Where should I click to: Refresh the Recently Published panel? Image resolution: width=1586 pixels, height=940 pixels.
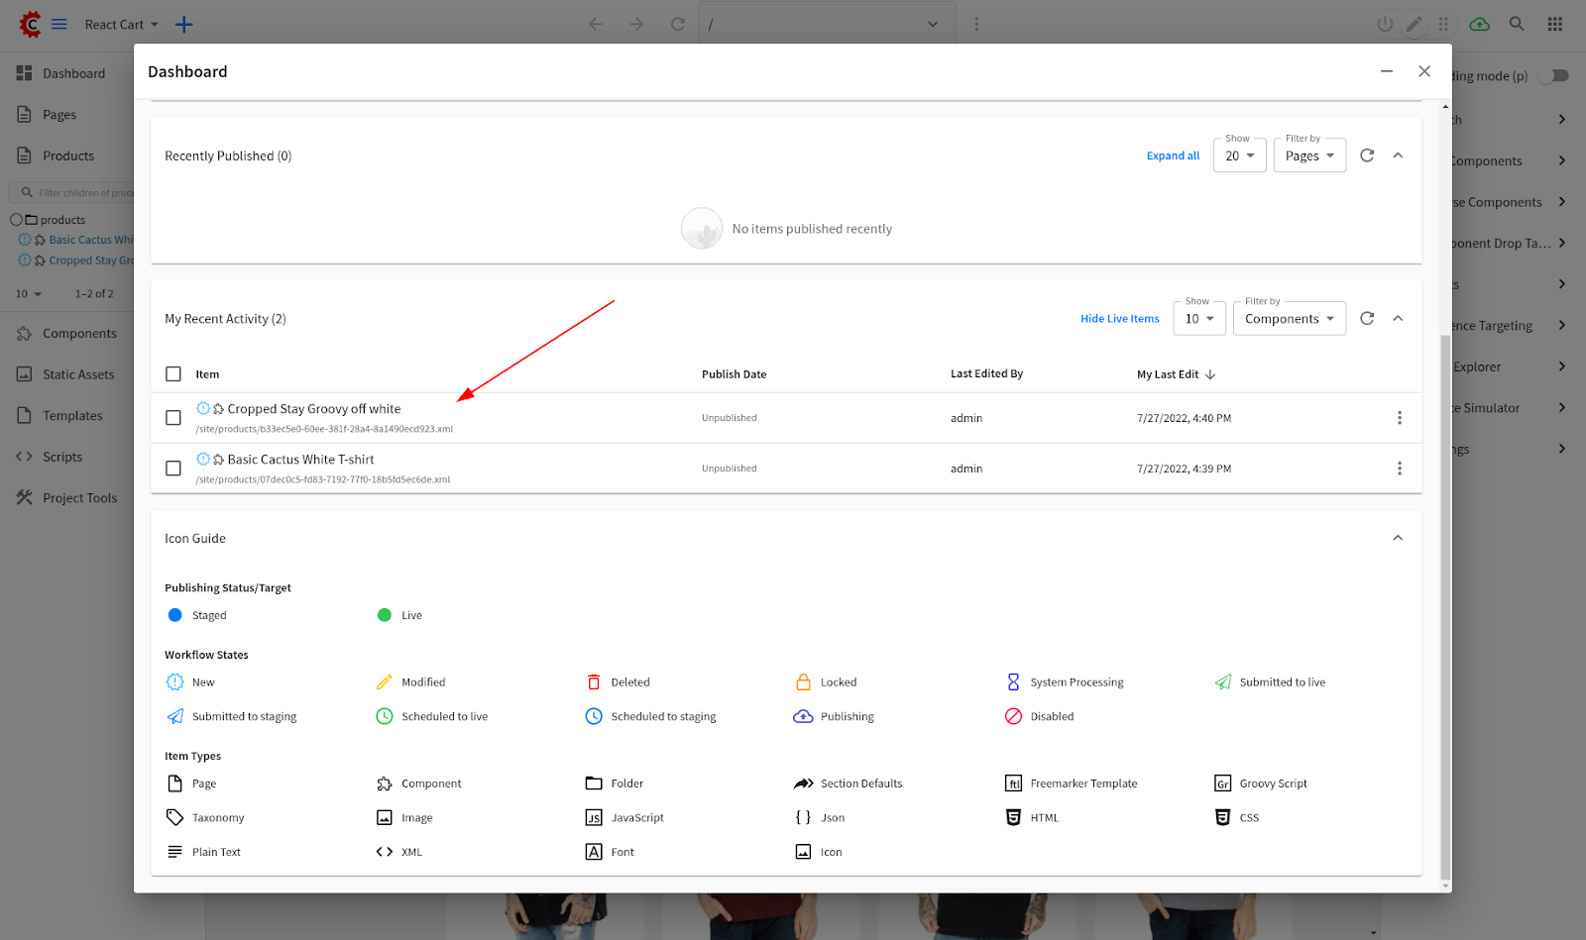[x=1367, y=156]
